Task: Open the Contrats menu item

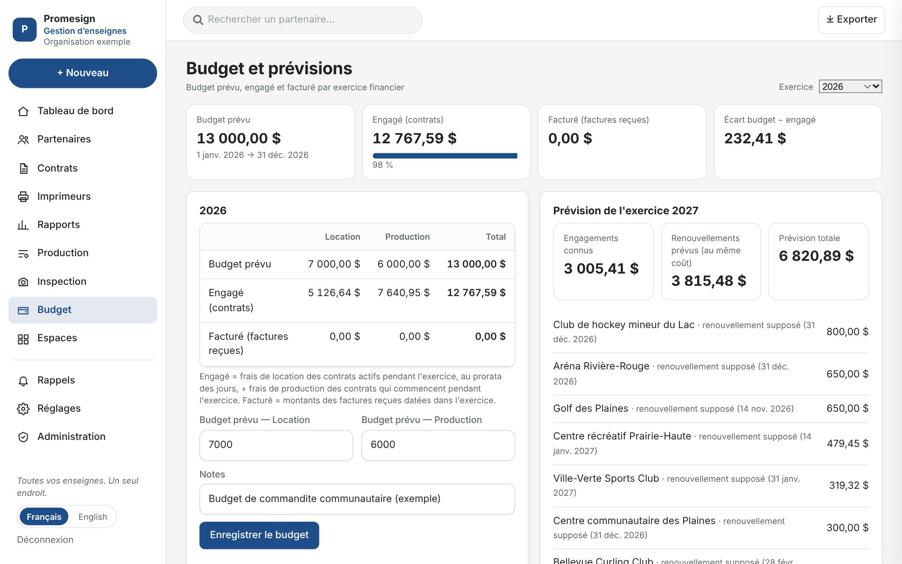Action: click(x=83, y=168)
